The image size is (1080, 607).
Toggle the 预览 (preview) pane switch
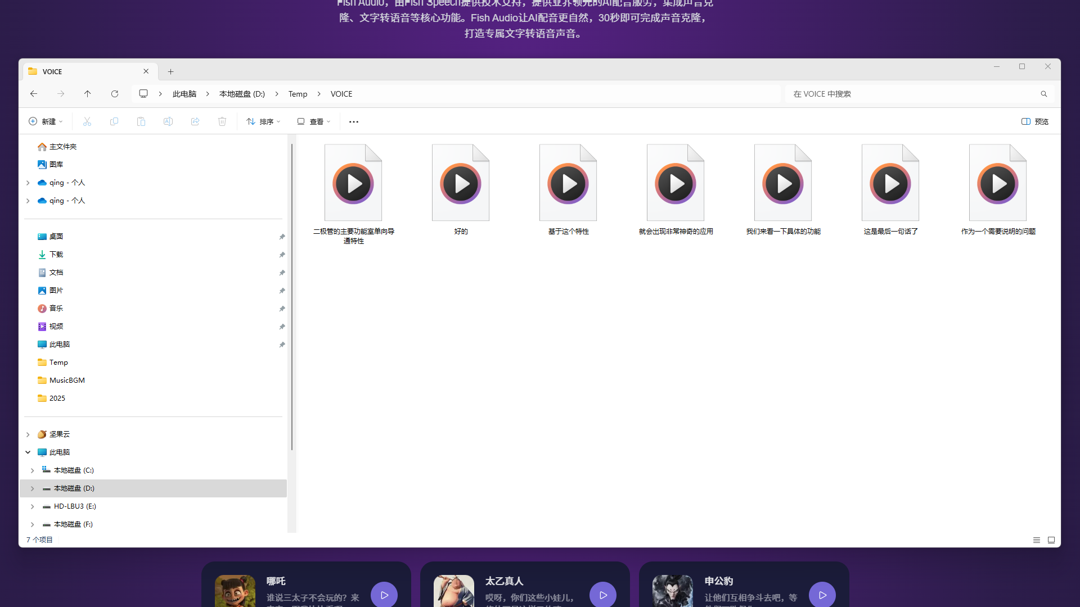1034,121
